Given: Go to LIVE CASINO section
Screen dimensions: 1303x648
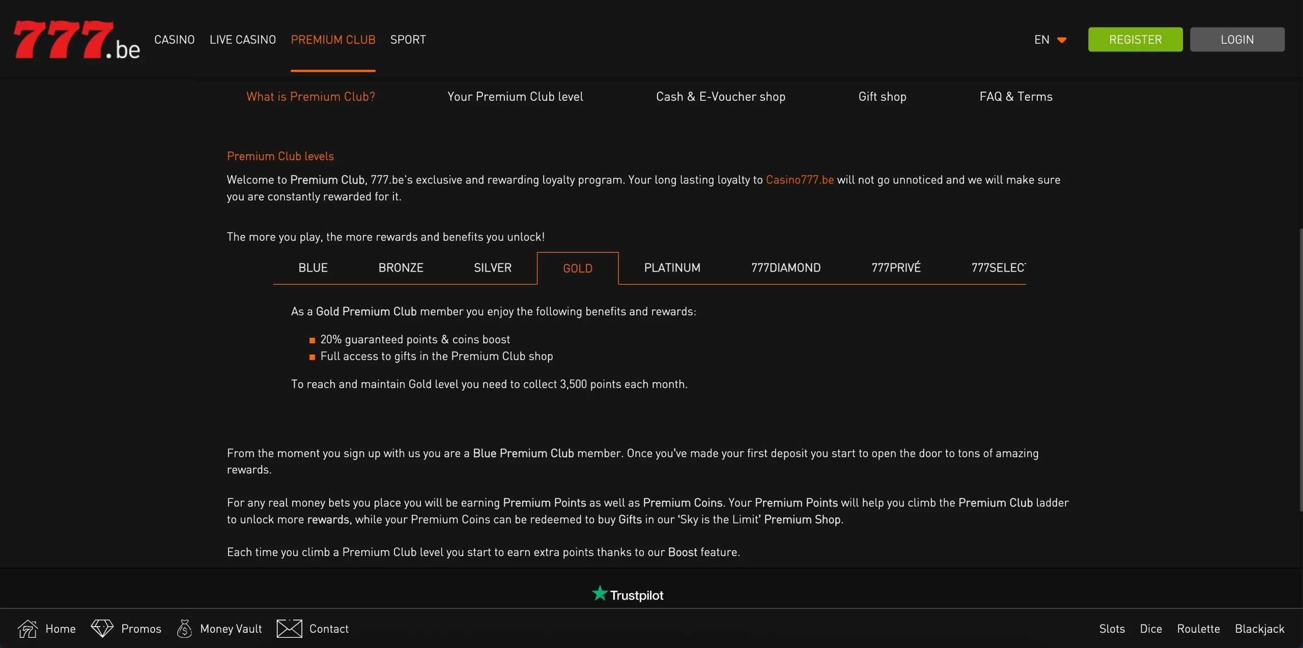Looking at the screenshot, I should 243,40.
